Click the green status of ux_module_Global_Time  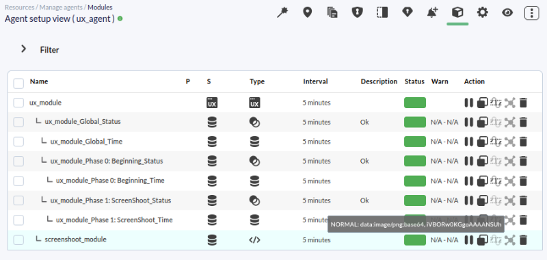tap(415, 142)
